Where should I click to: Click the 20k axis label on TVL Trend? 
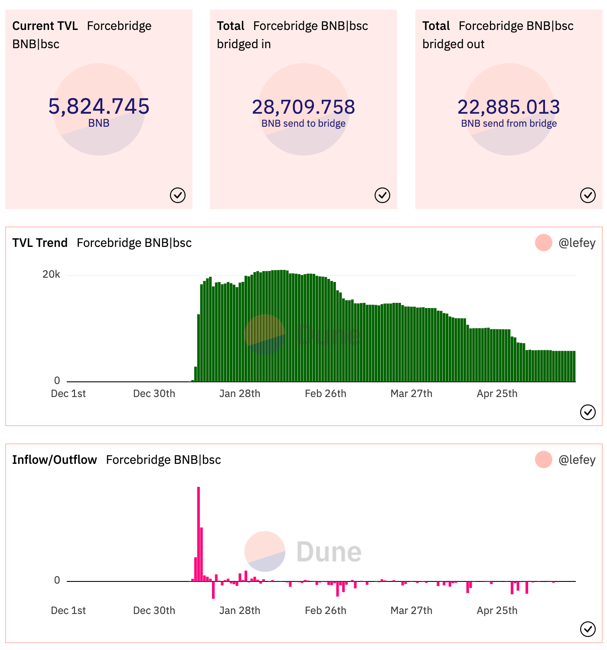point(51,274)
